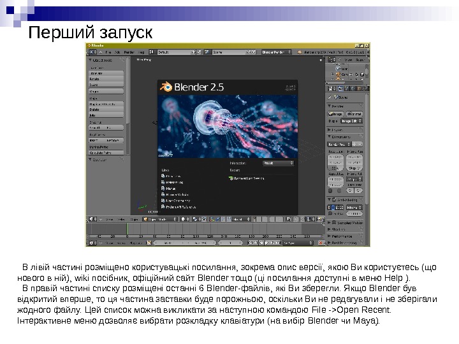The width and height of the screenshot is (459, 344).
Task: Open the Interaction preset dropdown on splash
Action: [278, 163]
